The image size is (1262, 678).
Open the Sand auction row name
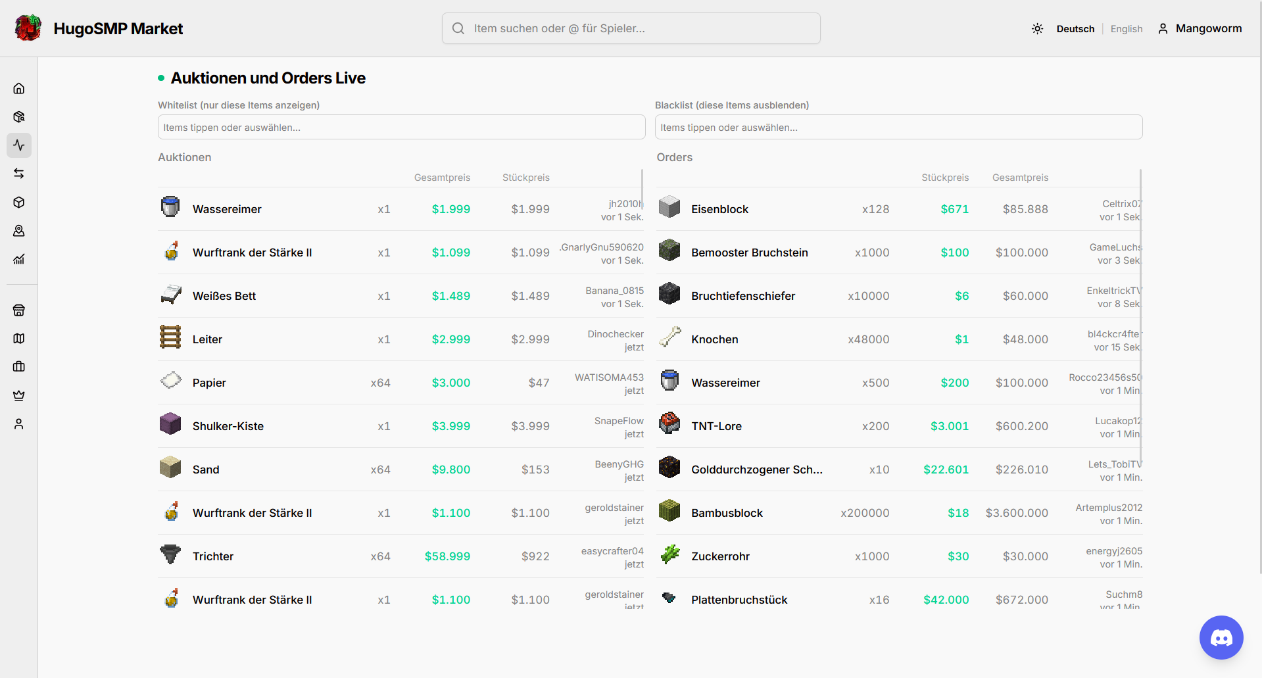(206, 470)
